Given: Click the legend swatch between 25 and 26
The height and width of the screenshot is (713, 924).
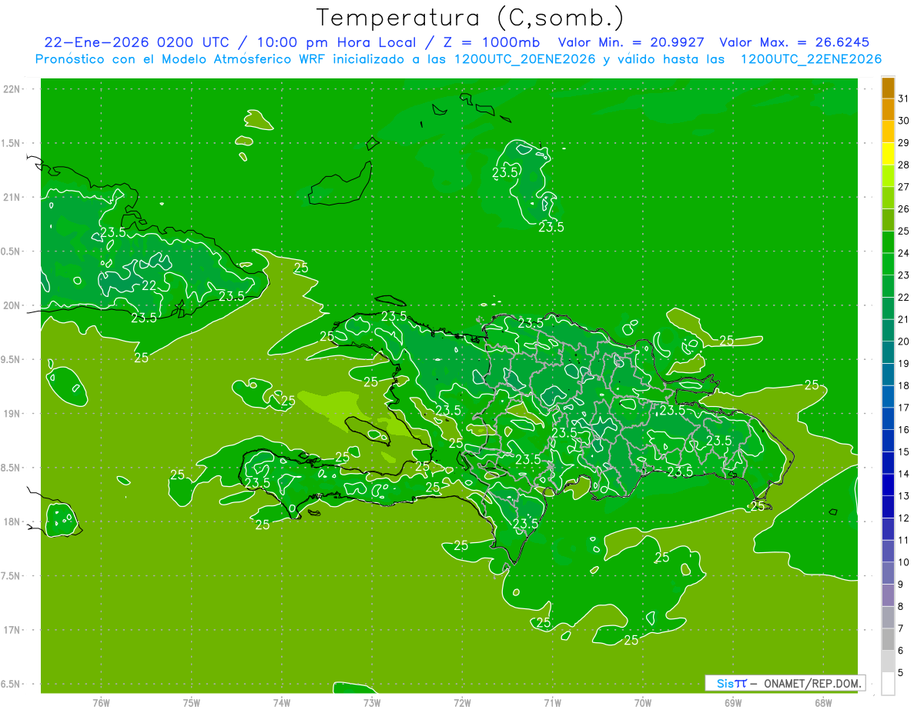Looking at the screenshot, I should pyautogui.click(x=888, y=220).
